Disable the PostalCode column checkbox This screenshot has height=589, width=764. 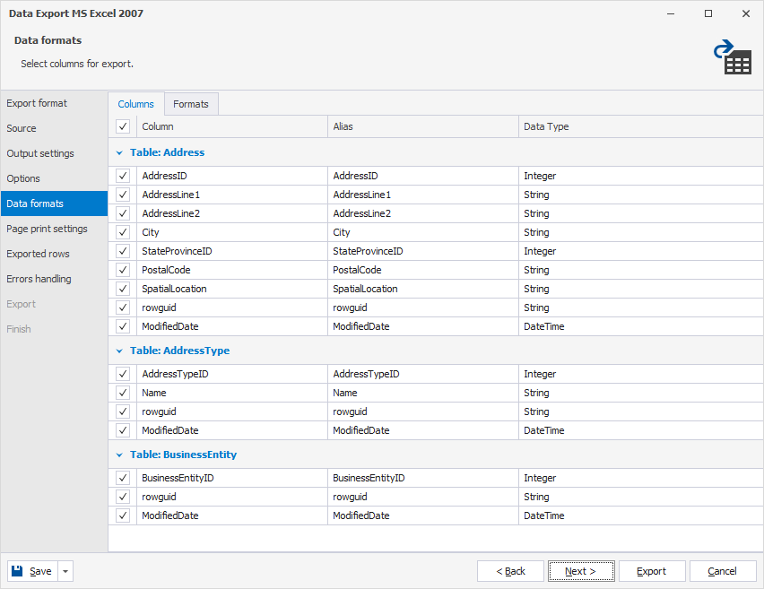[x=123, y=270]
